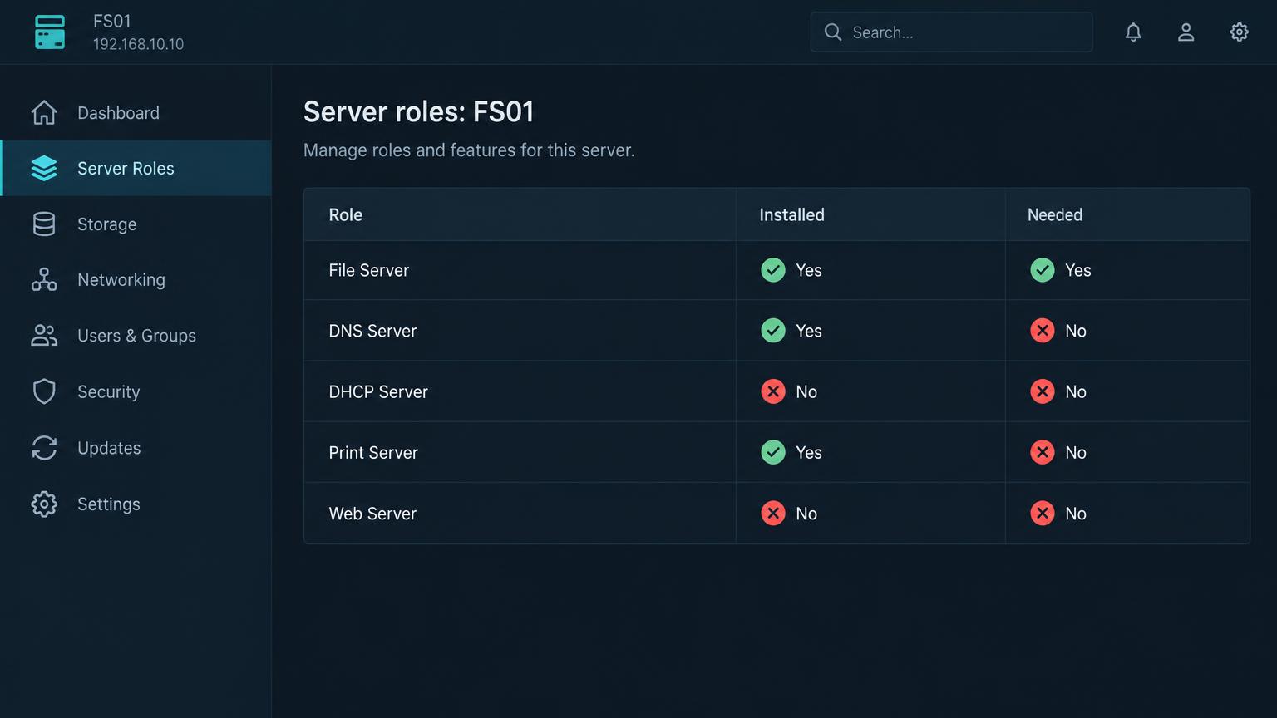
Task: Click DHCP Server installed cross icon
Action: (x=773, y=391)
